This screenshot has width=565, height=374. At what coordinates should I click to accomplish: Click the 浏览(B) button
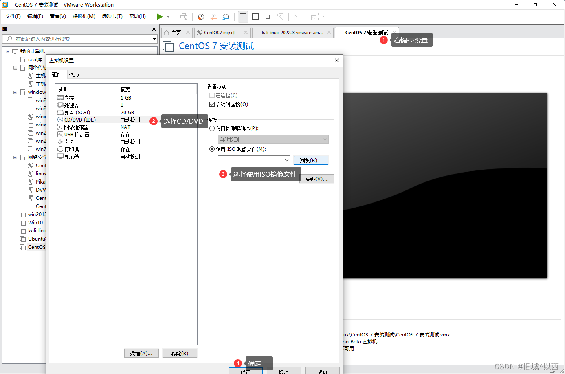(311, 160)
